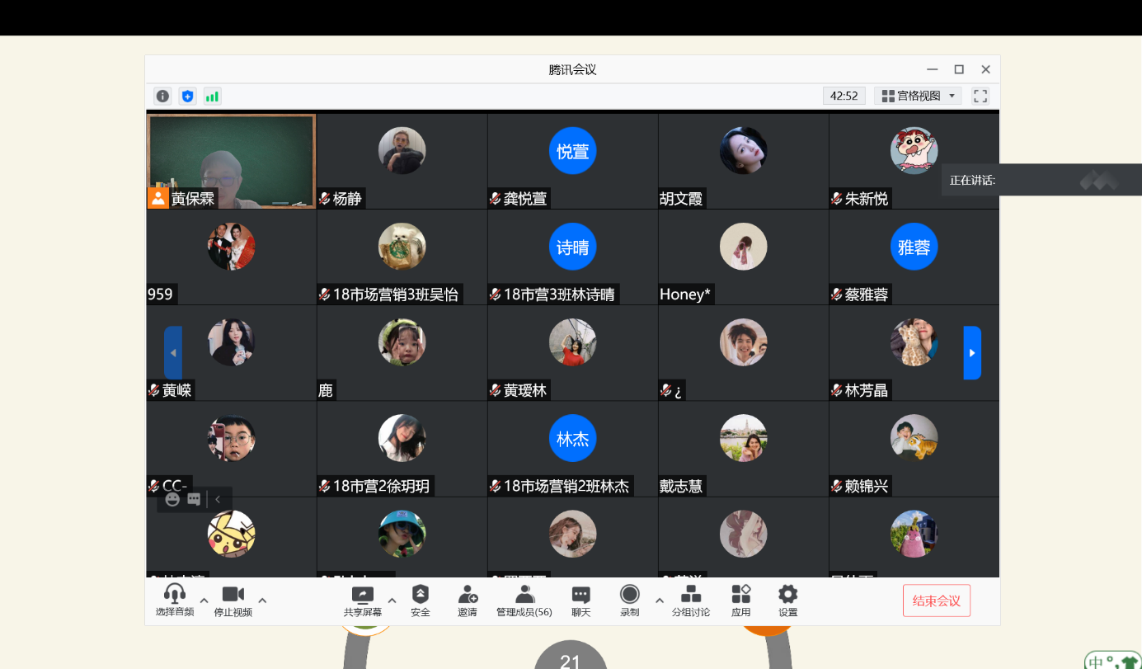Expand the arrow next to 停止视频

coord(263,601)
